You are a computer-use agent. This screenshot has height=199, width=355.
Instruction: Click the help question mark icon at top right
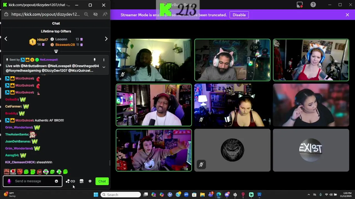tap(313, 5)
